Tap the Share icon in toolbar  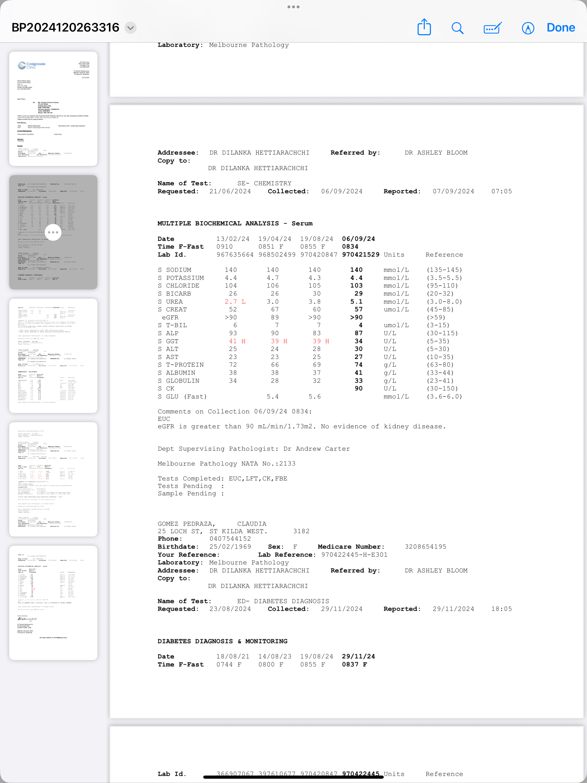tap(424, 27)
